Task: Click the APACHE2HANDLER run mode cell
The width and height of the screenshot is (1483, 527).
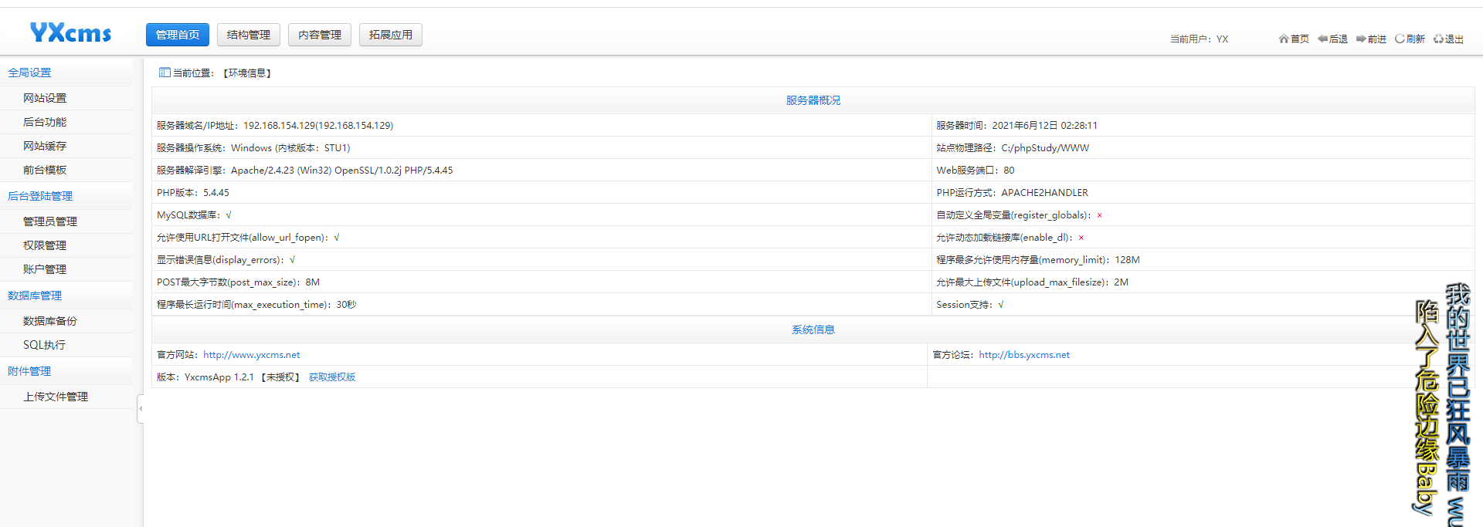Action: [1203, 192]
